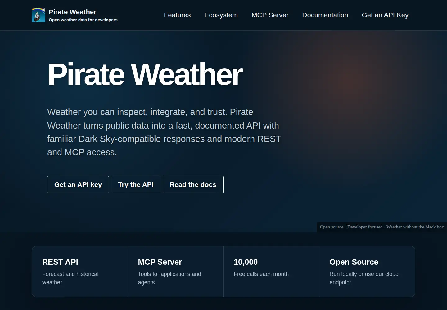Click the Pirate Weather brand title link
Viewport: 447px width, 310px height.
click(73, 12)
